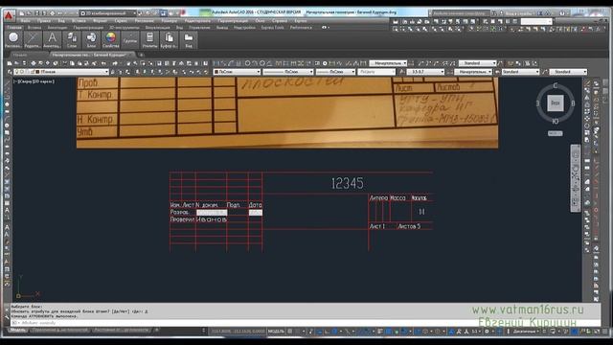Open the Аннотации ribbon panel button

[x=52, y=40]
